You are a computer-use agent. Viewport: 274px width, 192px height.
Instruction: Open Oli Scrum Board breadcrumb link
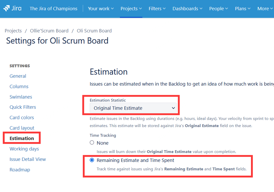94,31
